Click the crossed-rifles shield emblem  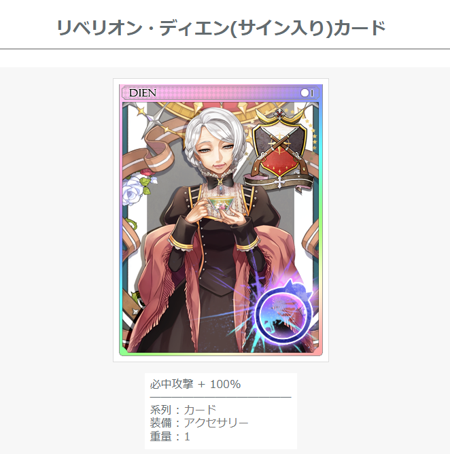point(279,152)
